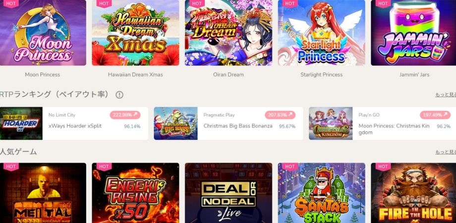This screenshot has height=223, width=456.
Task: Open Moon Princess: Christmas Kingdom card
Action: (383, 123)
